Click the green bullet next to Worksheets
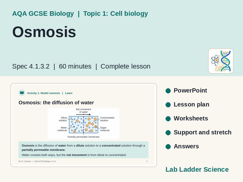The image size is (243, 182). [168, 119]
